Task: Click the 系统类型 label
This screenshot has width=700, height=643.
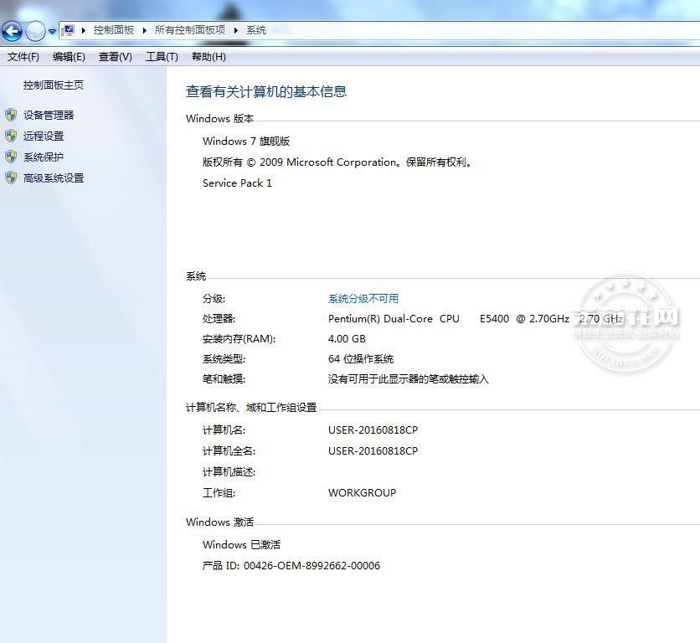Action: (224, 359)
